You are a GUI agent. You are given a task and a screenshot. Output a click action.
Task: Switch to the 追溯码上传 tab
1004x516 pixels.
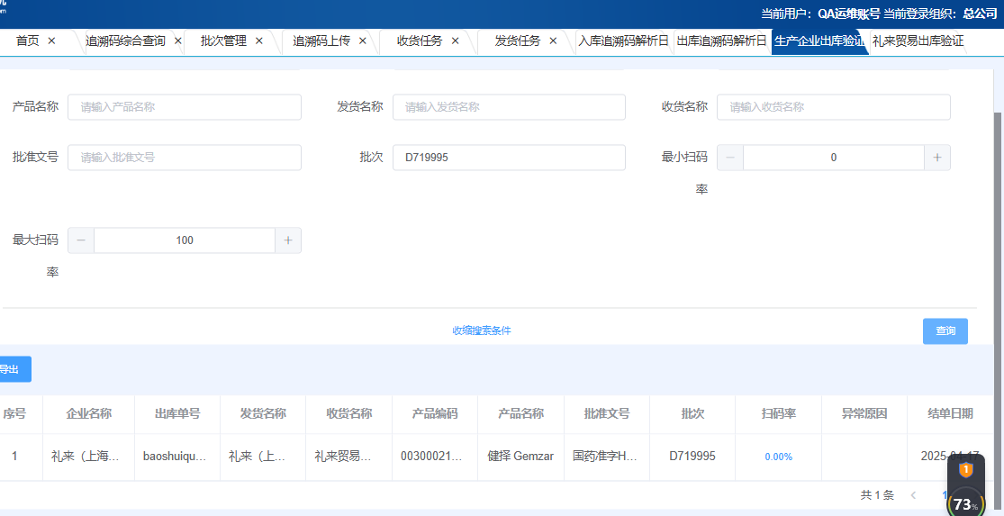[321, 41]
